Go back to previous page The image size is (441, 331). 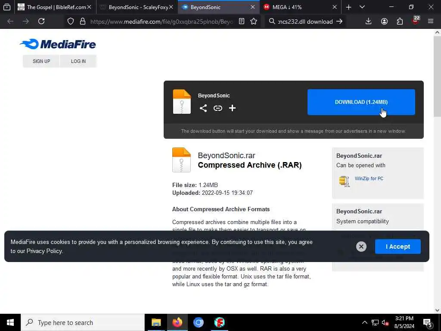pos(10,21)
